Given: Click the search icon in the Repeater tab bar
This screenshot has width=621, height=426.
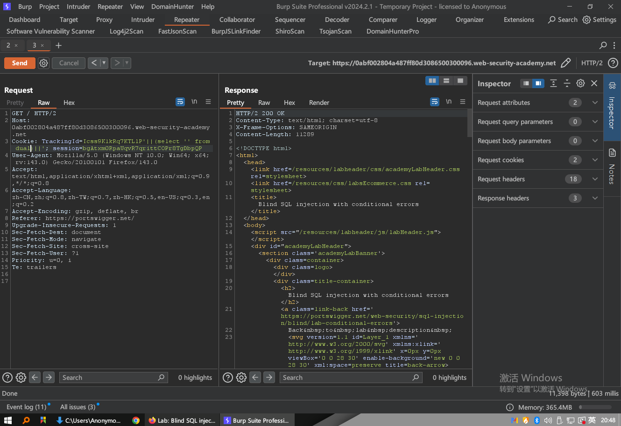Looking at the screenshot, I should click(x=603, y=45).
